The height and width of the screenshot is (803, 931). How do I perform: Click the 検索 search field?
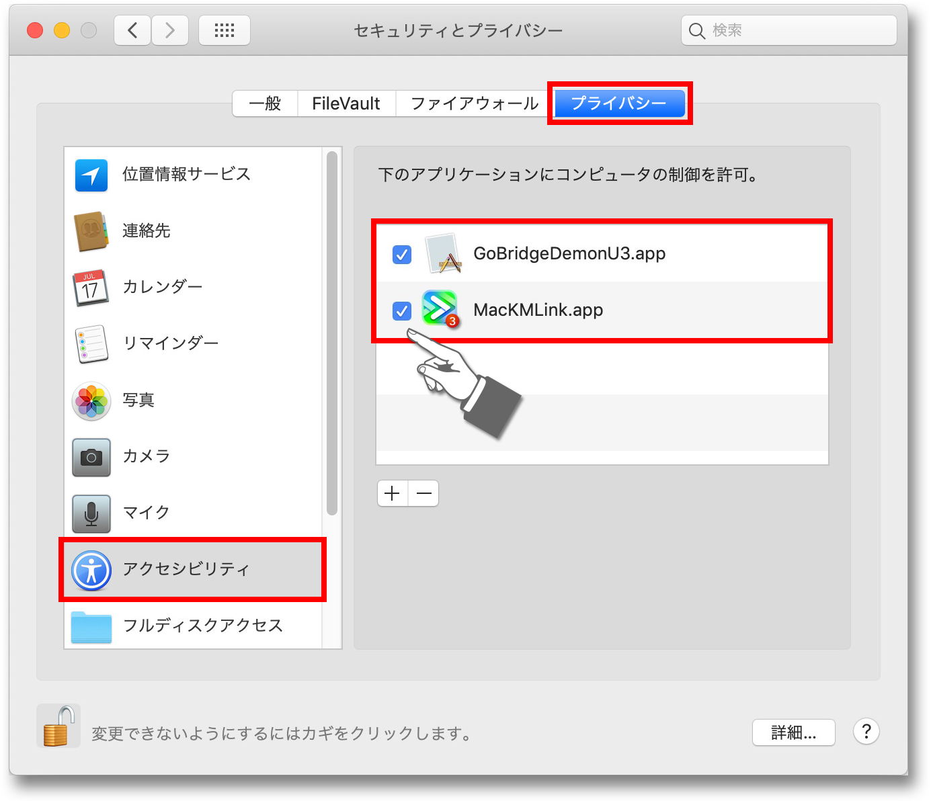pyautogui.click(x=789, y=30)
